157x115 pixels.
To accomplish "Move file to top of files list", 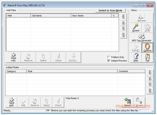I will (x=123, y=17).
